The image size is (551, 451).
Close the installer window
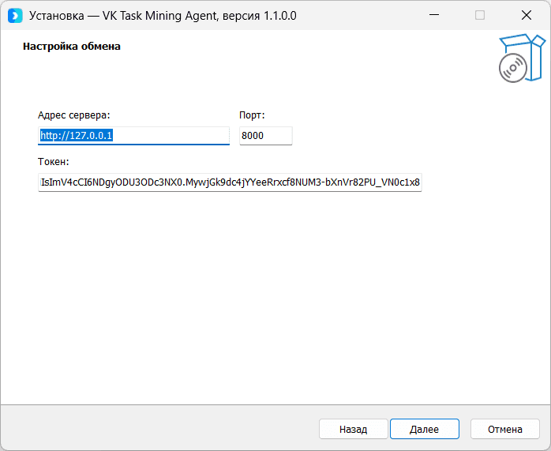click(527, 15)
